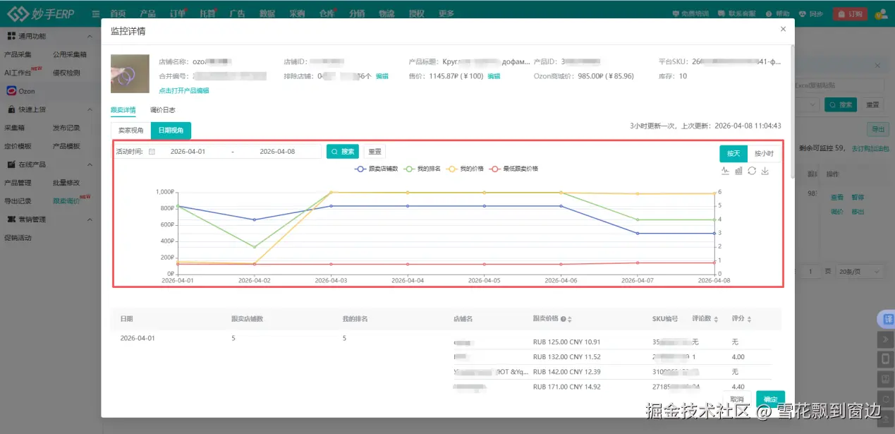This screenshot has height=434, width=895.
Task: Open 侵权检测 in sidebar
Action: 66,73
